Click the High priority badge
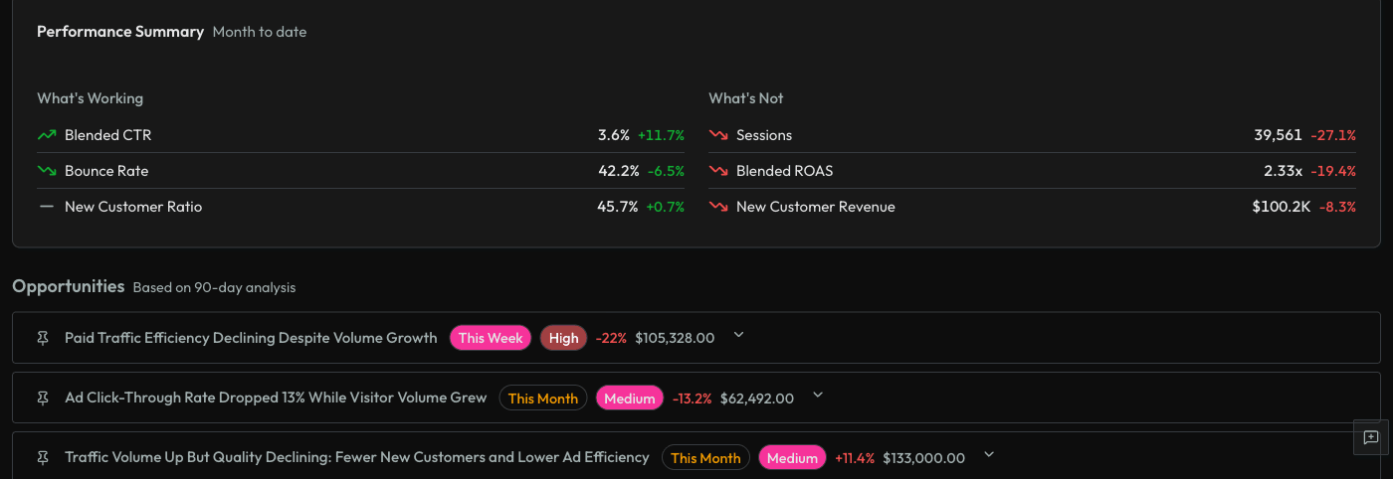The image size is (1393, 479). (563, 338)
